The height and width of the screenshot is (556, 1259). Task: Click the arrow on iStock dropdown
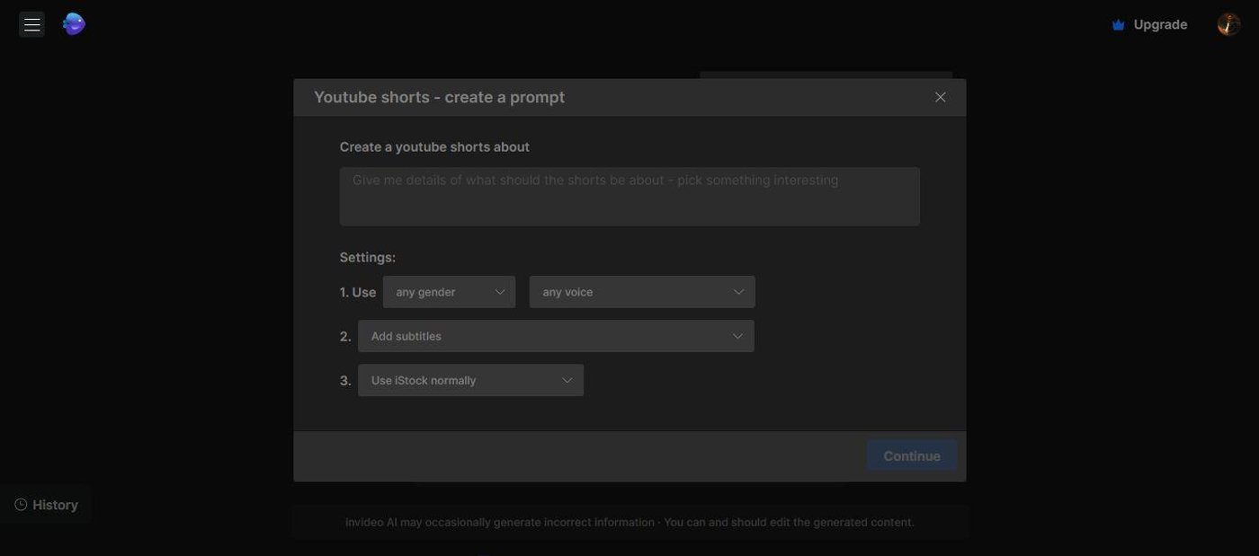(567, 380)
